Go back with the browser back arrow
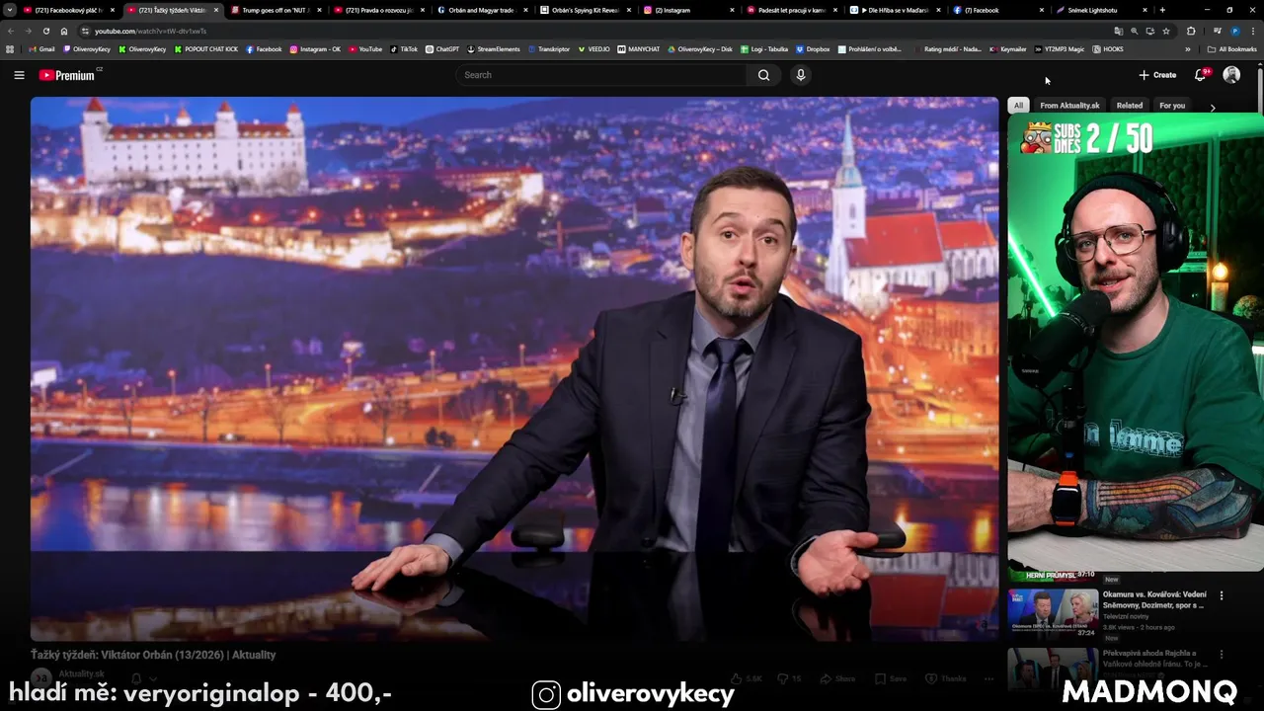This screenshot has height=711, width=1264. (11, 31)
